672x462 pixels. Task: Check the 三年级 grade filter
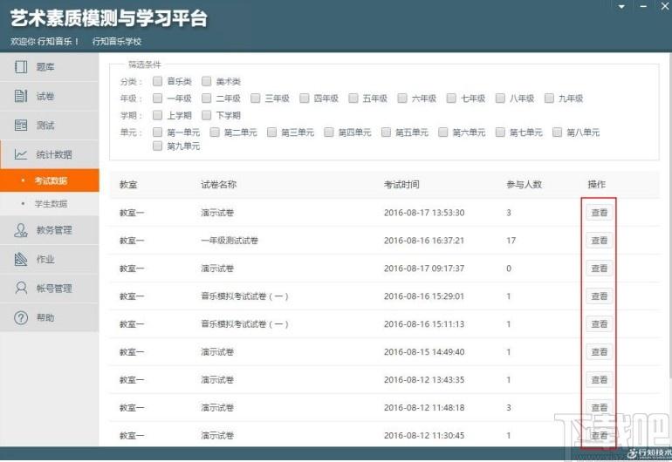(255, 98)
